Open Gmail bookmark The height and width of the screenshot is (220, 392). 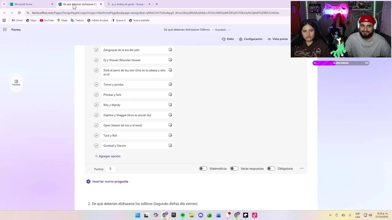pos(17,20)
